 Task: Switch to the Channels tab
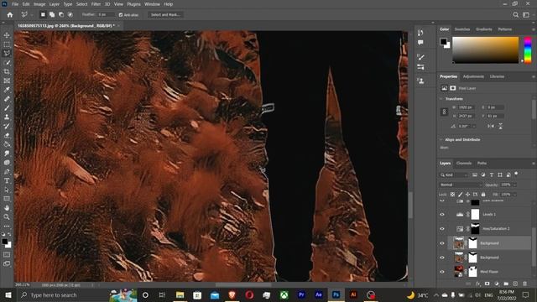click(464, 164)
